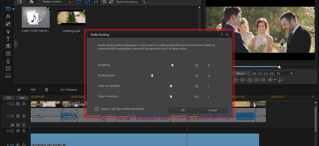Cancel the Audio Ducking dialog
319x146 pixels.
213,110
